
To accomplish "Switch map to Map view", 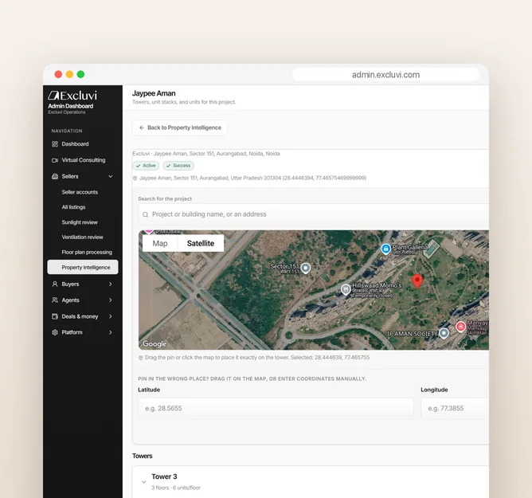I will click(x=160, y=243).
